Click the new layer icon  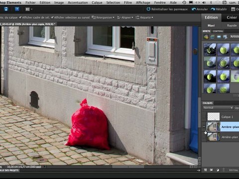206,170
